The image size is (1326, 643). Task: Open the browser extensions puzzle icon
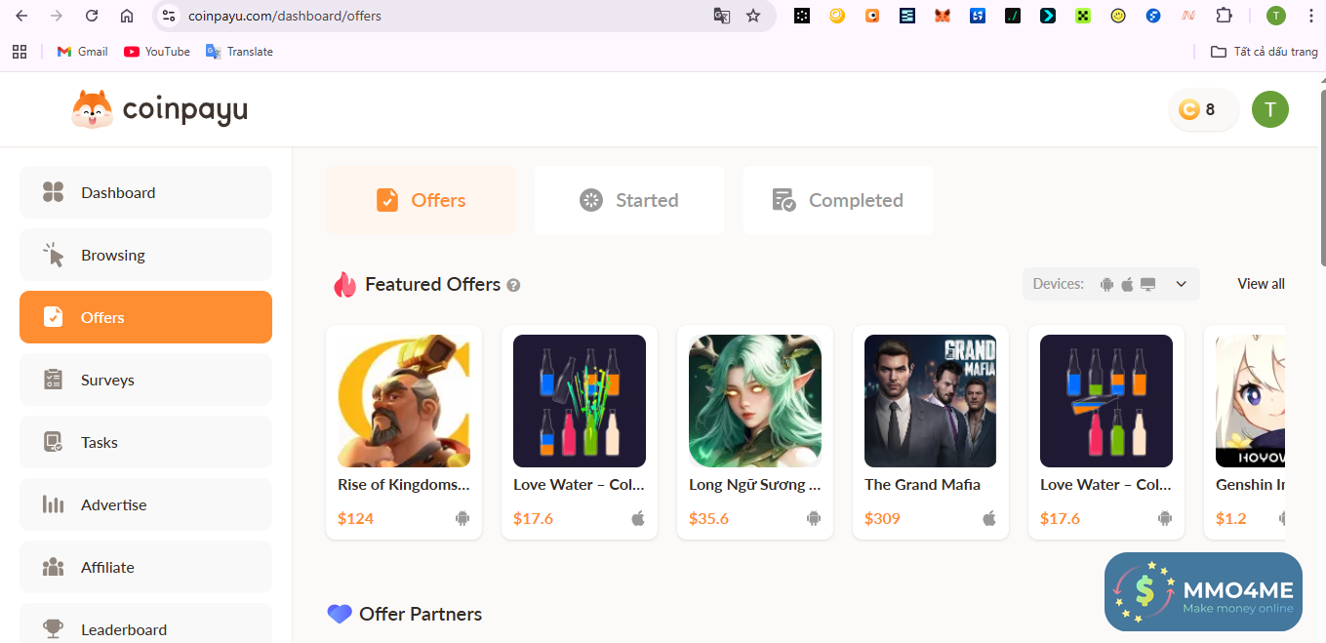coord(1224,16)
